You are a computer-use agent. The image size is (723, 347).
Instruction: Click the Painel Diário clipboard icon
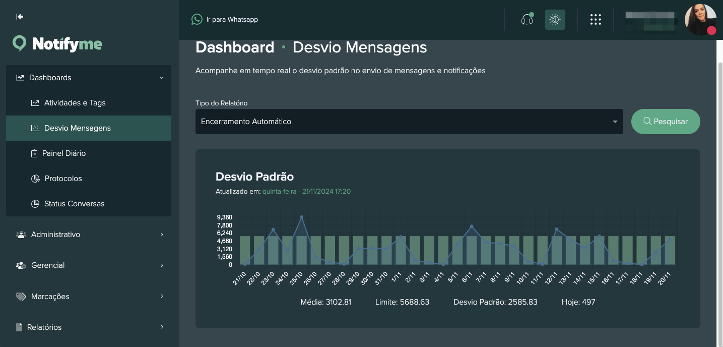pos(35,153)
